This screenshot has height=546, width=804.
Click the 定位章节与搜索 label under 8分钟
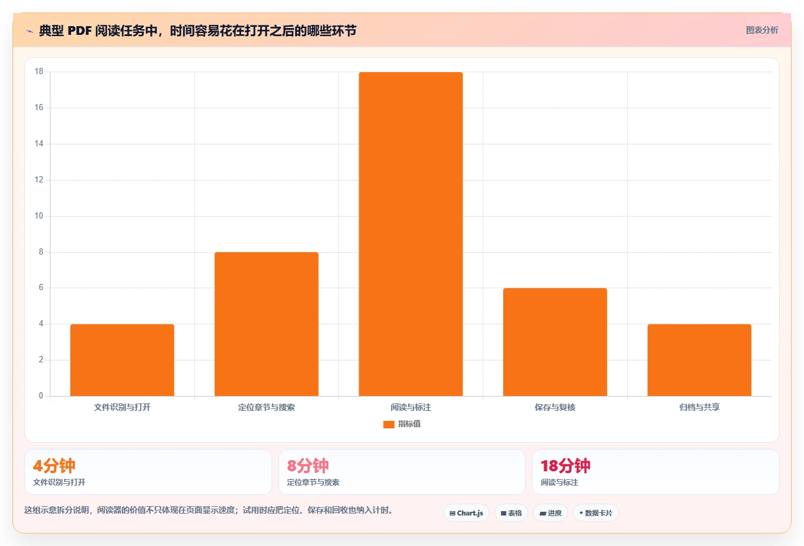pyautogui.click(x=313, y=482)
